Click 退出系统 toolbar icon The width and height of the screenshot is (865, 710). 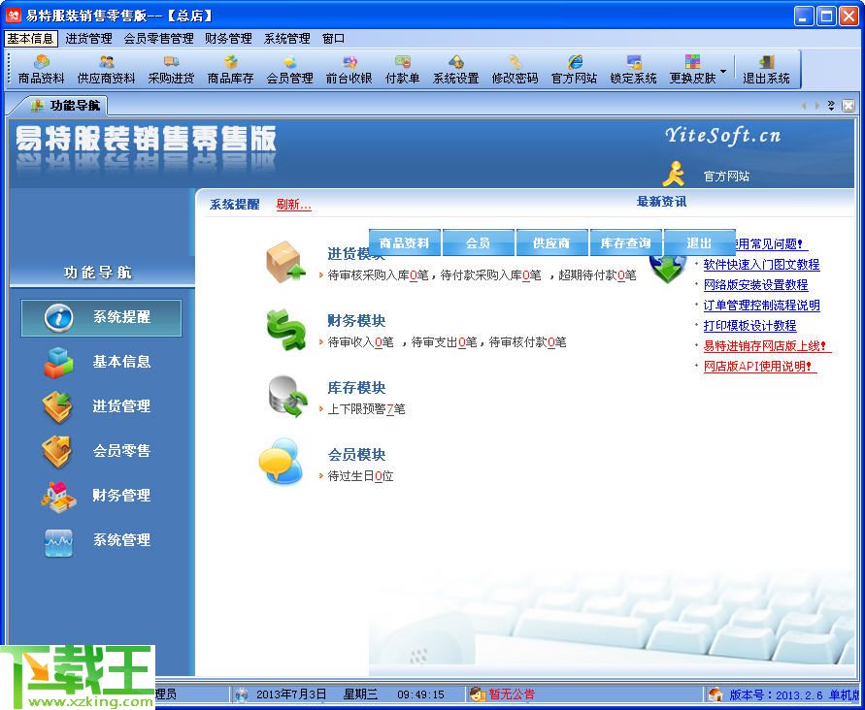tap(766, 70)
